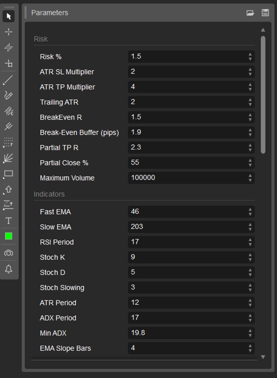Viewport: 277px width, 378px height.
Task: Click the Trailing ATR label
Action: pyautogui.click(x=59, y=102)
